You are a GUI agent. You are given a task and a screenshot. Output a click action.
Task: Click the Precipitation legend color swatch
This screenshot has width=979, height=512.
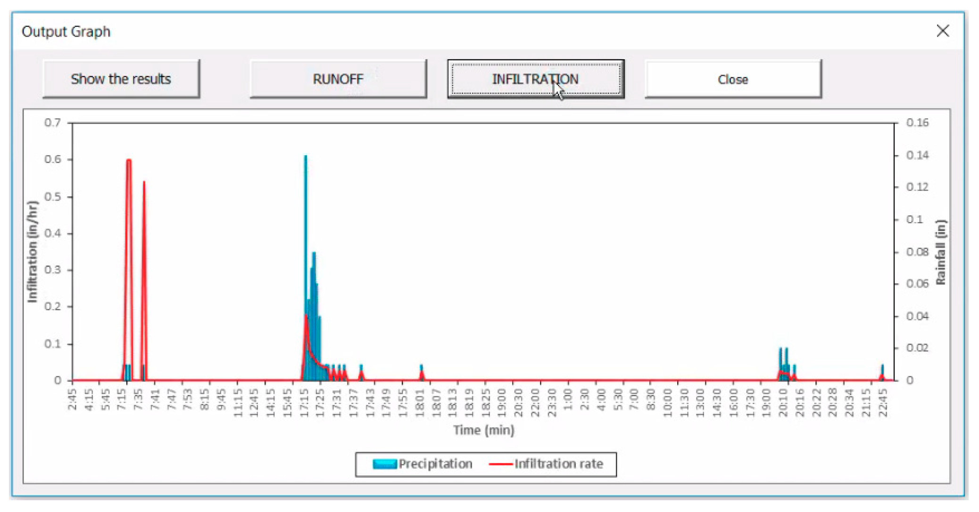click(x=384, y=464)
